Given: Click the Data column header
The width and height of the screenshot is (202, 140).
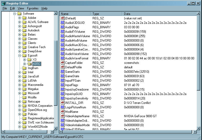Looking at the screenshot, I should coord(159,14).
